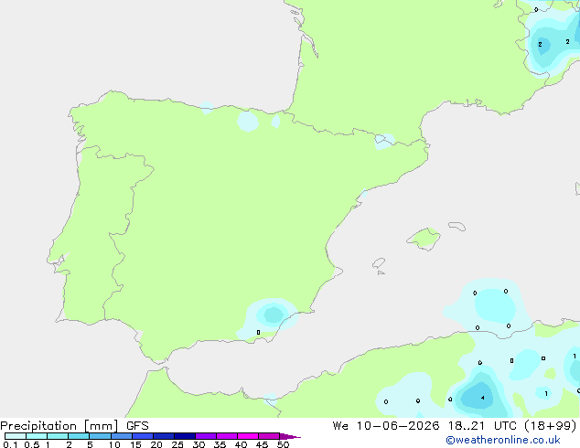Click the 0.5–1 mm legend color swatch
Image resolution: width=580 pixels, height=448 pixels.
pyautogui.click(x=37, y=436)
